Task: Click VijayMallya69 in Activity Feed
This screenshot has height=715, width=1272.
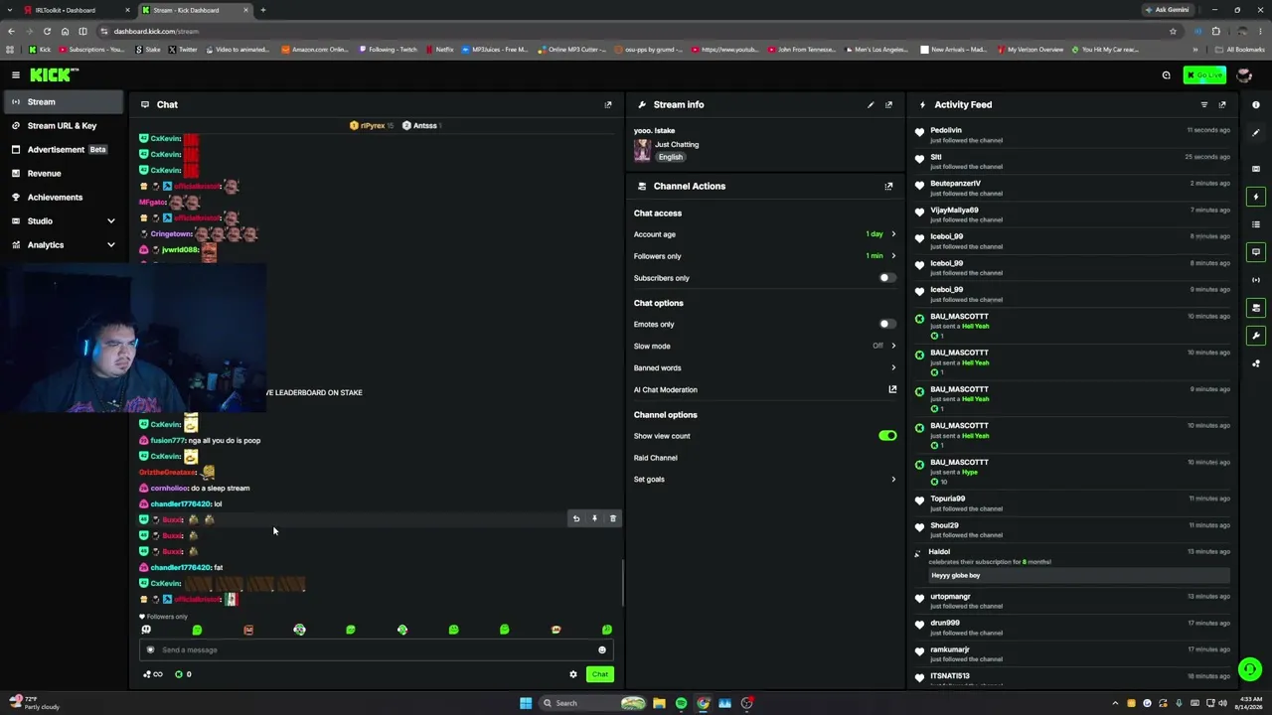Action: (x=954, y=211)
